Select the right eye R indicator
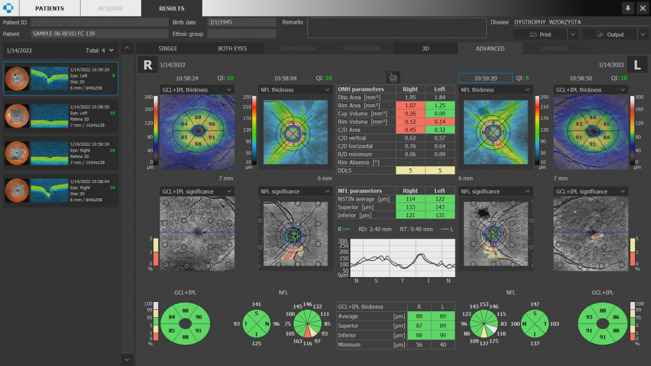Screen dimensions: 651x366 (148, 65)
